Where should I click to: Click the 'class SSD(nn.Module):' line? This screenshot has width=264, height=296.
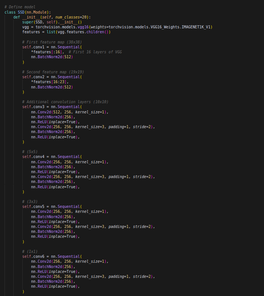coord(28,12)
